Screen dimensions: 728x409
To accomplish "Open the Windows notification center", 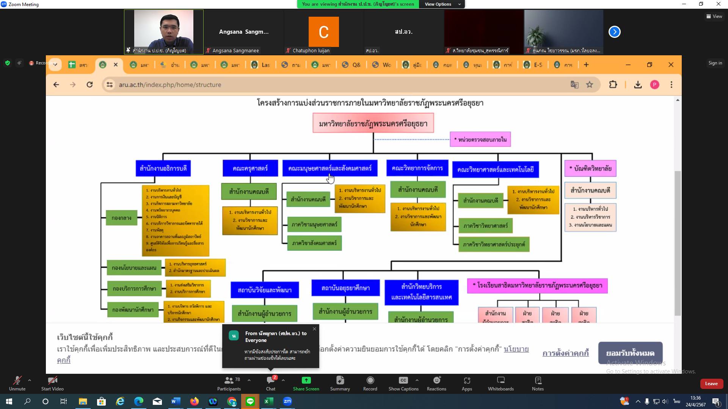I will tap(716, 401).
